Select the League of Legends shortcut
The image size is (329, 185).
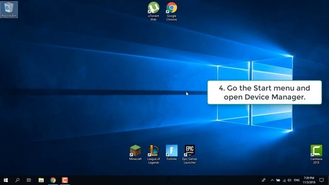(153, 154)
